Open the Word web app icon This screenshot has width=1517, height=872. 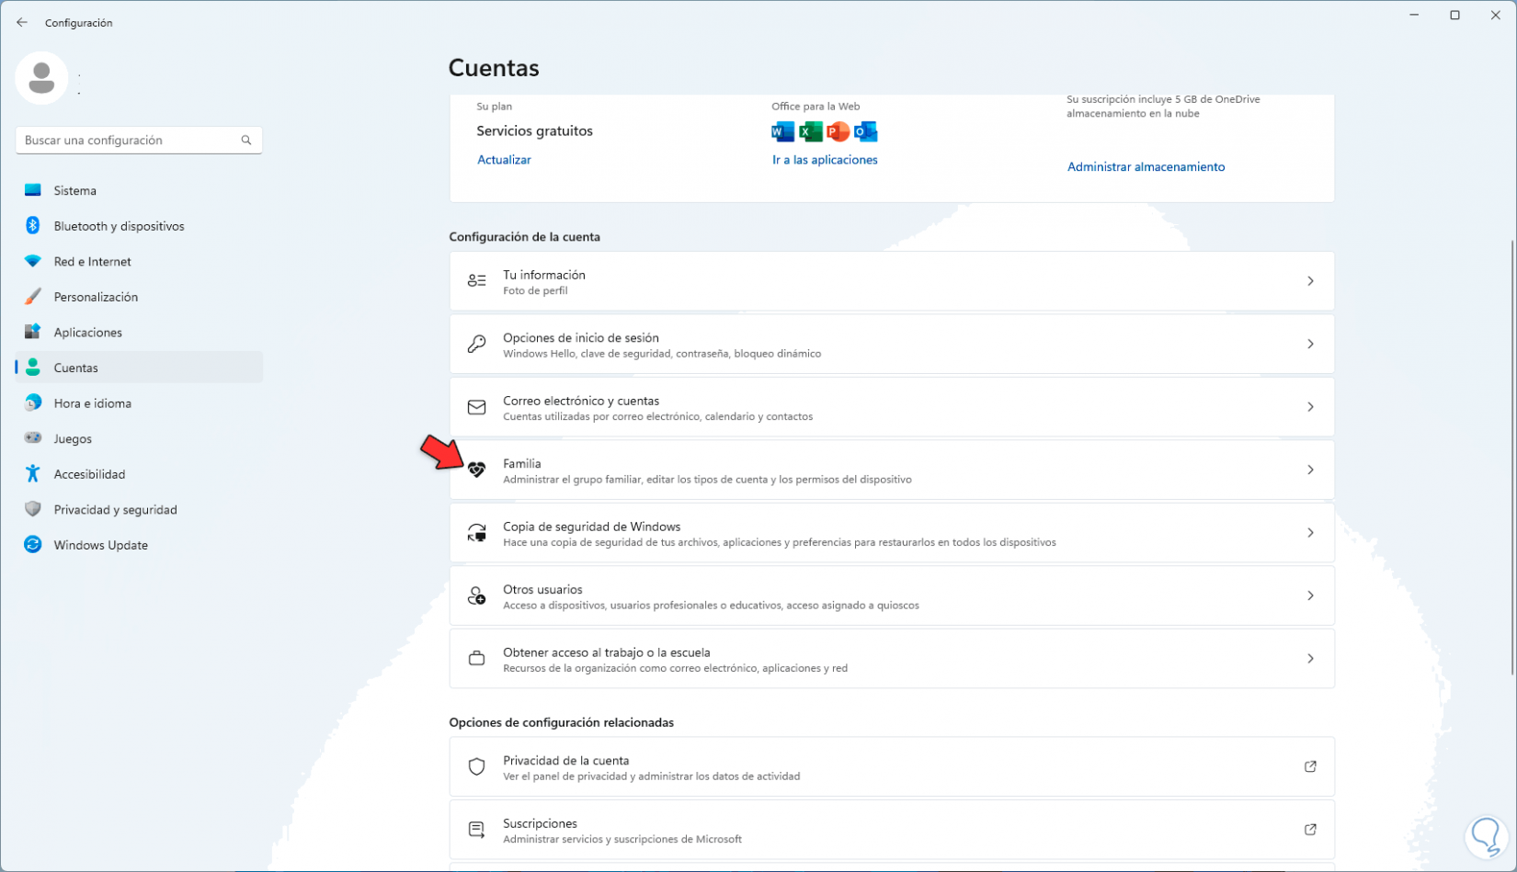(782, 132)
